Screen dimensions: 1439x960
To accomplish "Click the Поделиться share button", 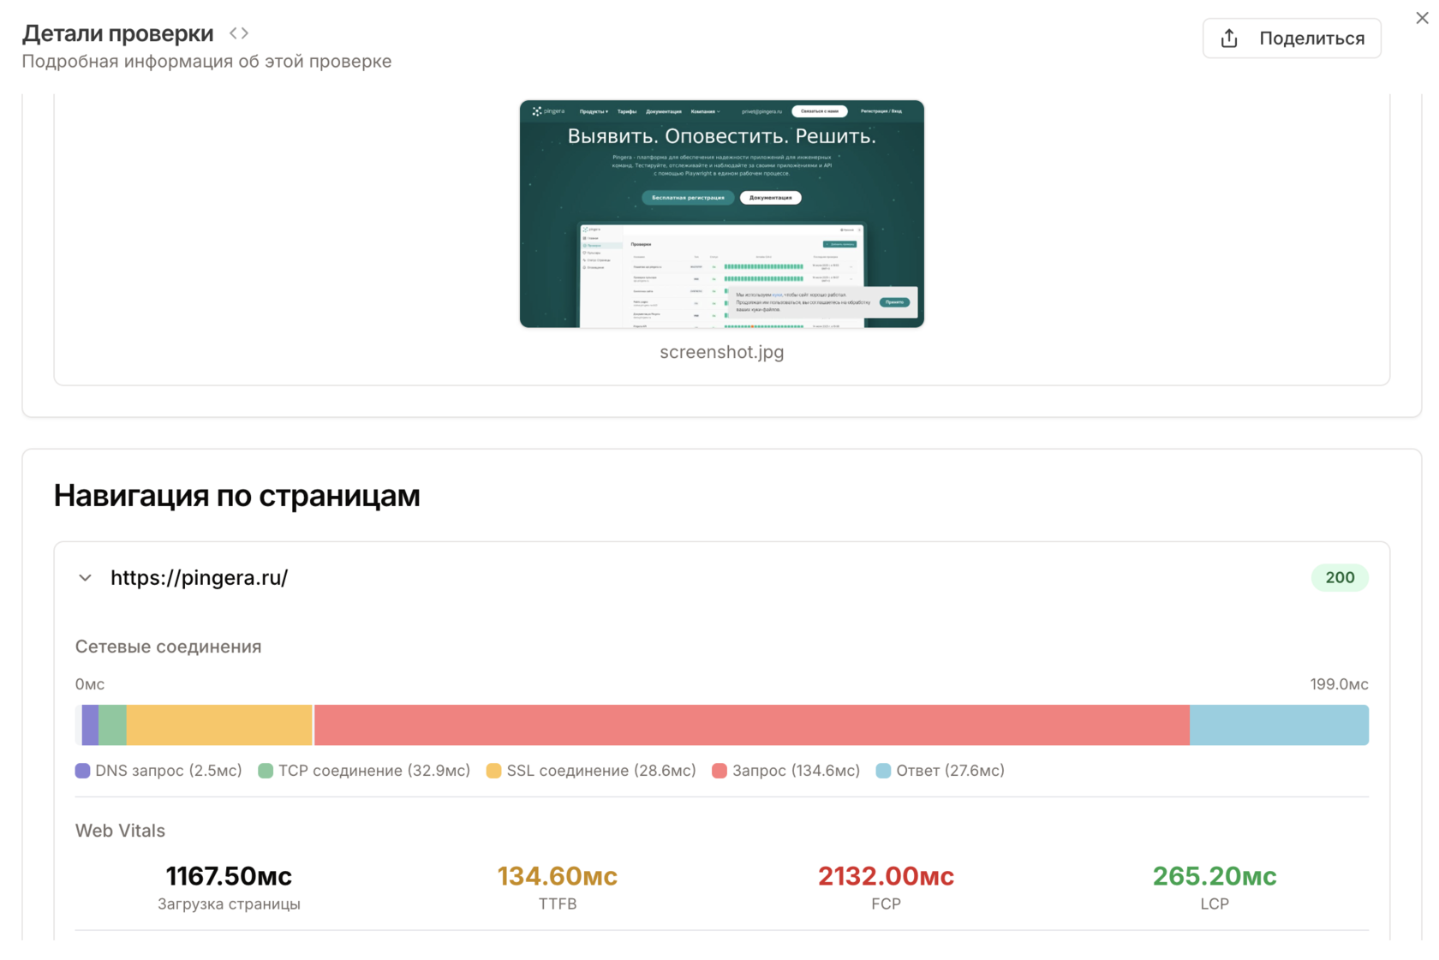I will tap(1292, 39).
